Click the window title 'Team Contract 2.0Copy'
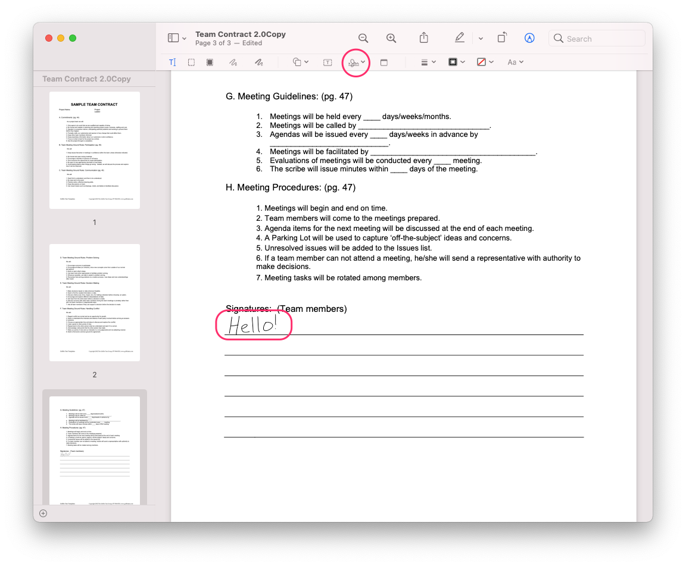 [240, 34]
